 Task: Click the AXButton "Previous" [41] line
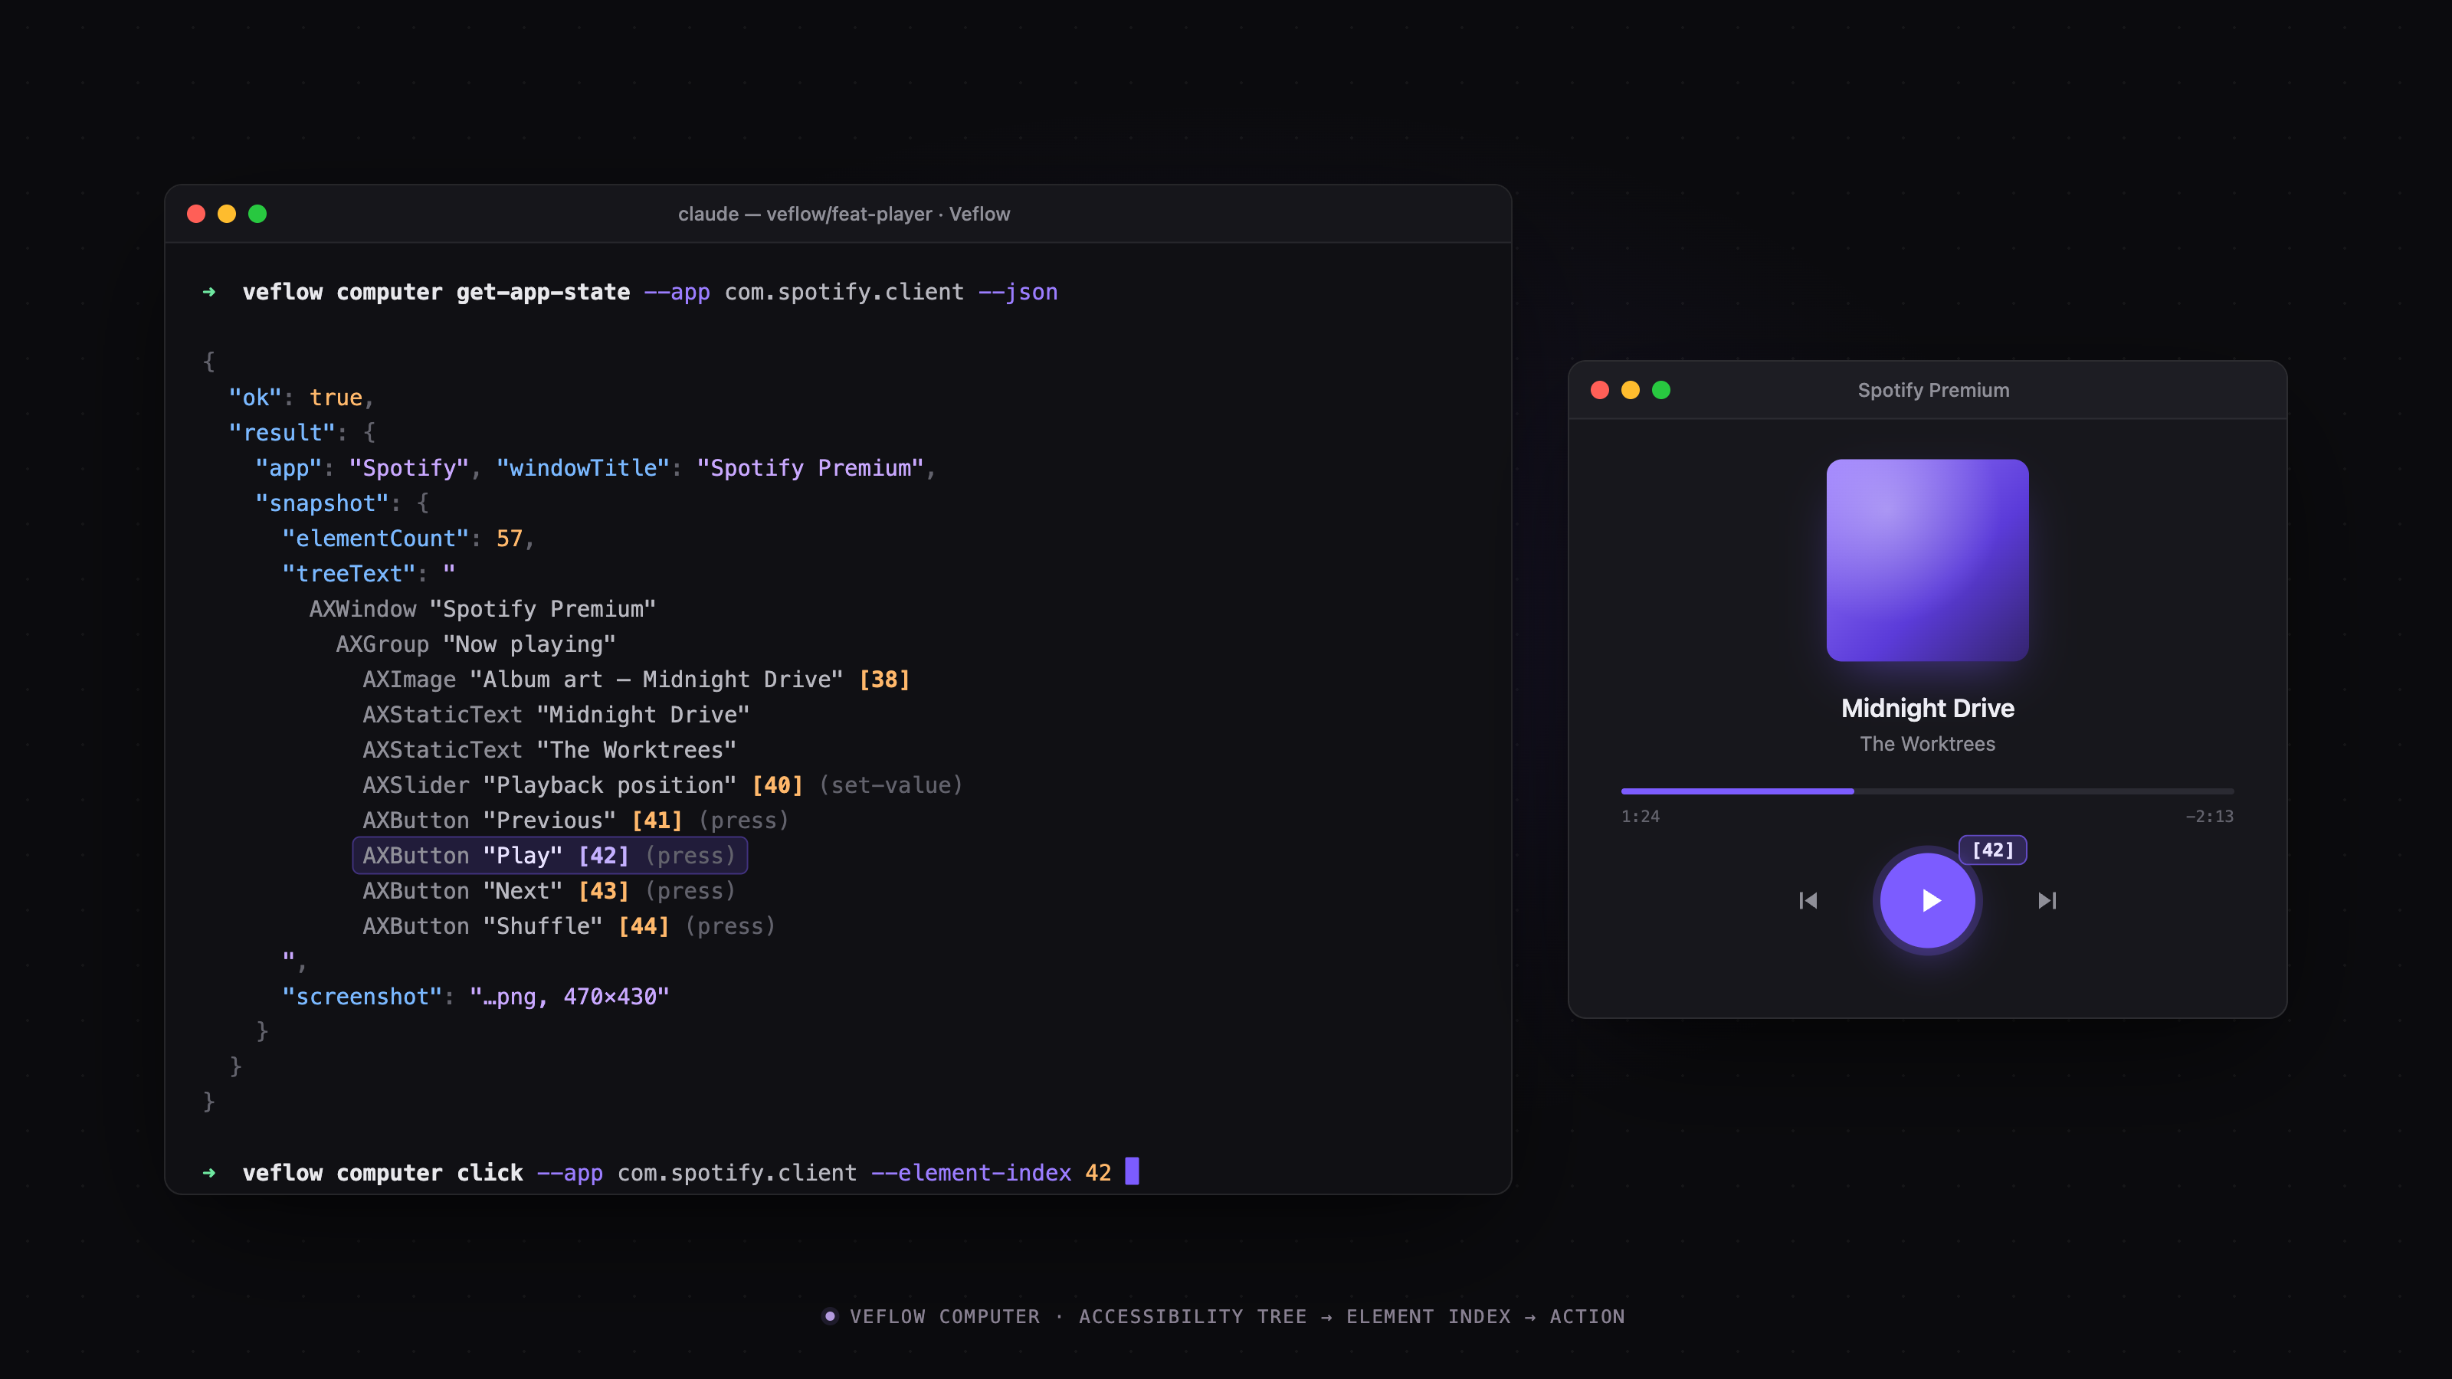[x=575, y=821]
